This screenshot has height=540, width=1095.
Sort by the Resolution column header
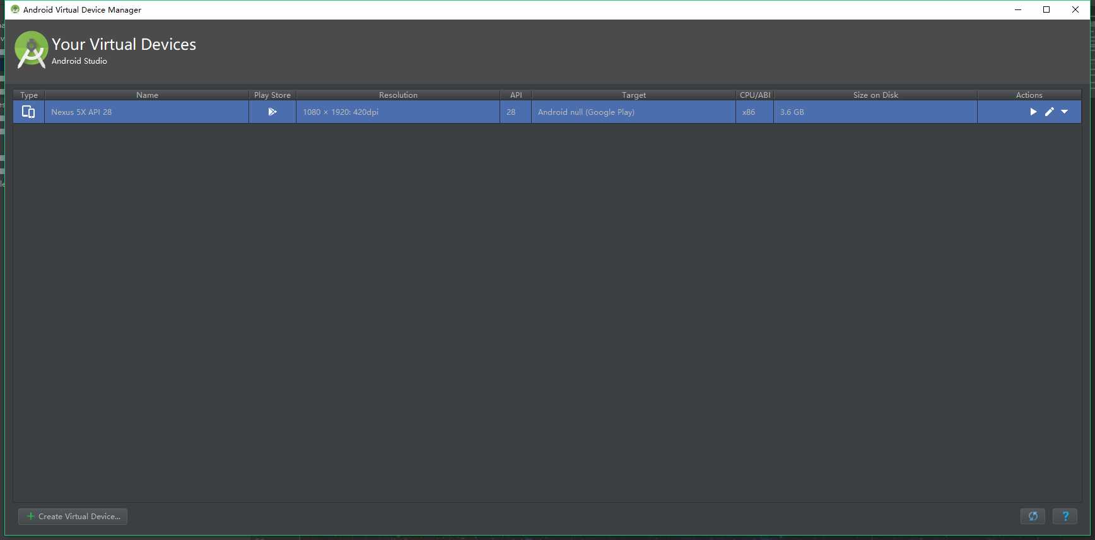398,95
